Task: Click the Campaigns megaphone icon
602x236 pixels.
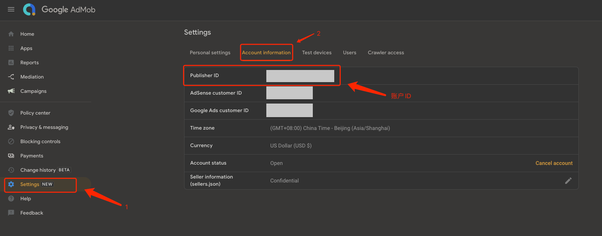Action: (11, 91)
